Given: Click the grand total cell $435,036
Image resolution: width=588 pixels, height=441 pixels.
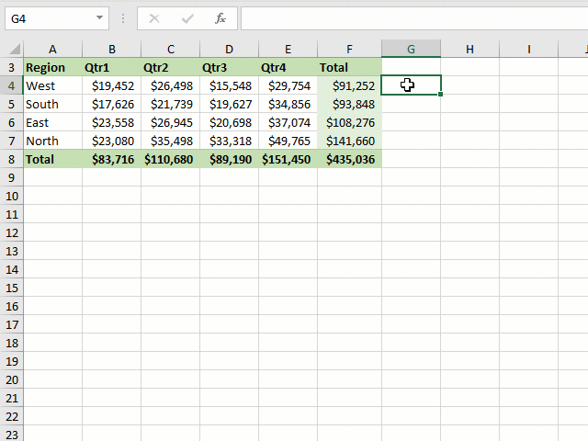Looking at the screenshot, I should coord(349,159).
